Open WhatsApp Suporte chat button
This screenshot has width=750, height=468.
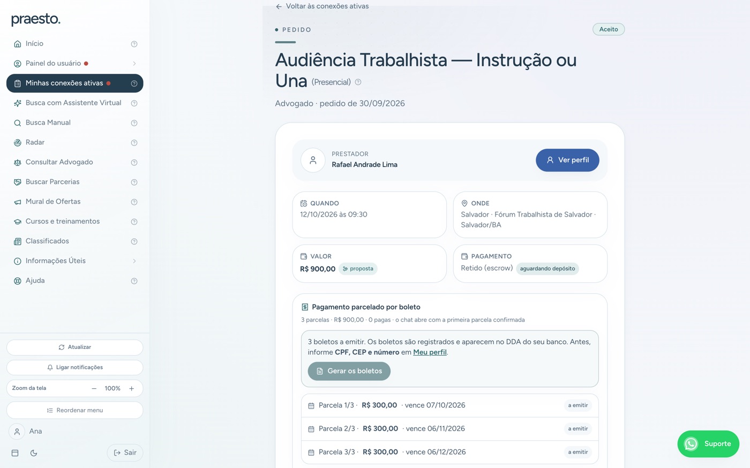coord(708,444)
